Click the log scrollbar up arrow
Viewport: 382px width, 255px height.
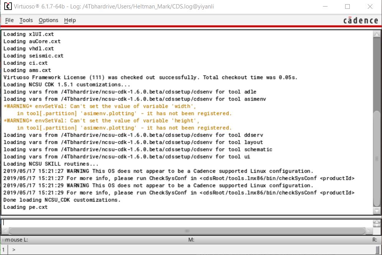[x=377, y=34]
